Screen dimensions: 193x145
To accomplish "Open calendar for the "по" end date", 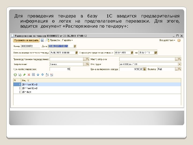I will (156, 53).
